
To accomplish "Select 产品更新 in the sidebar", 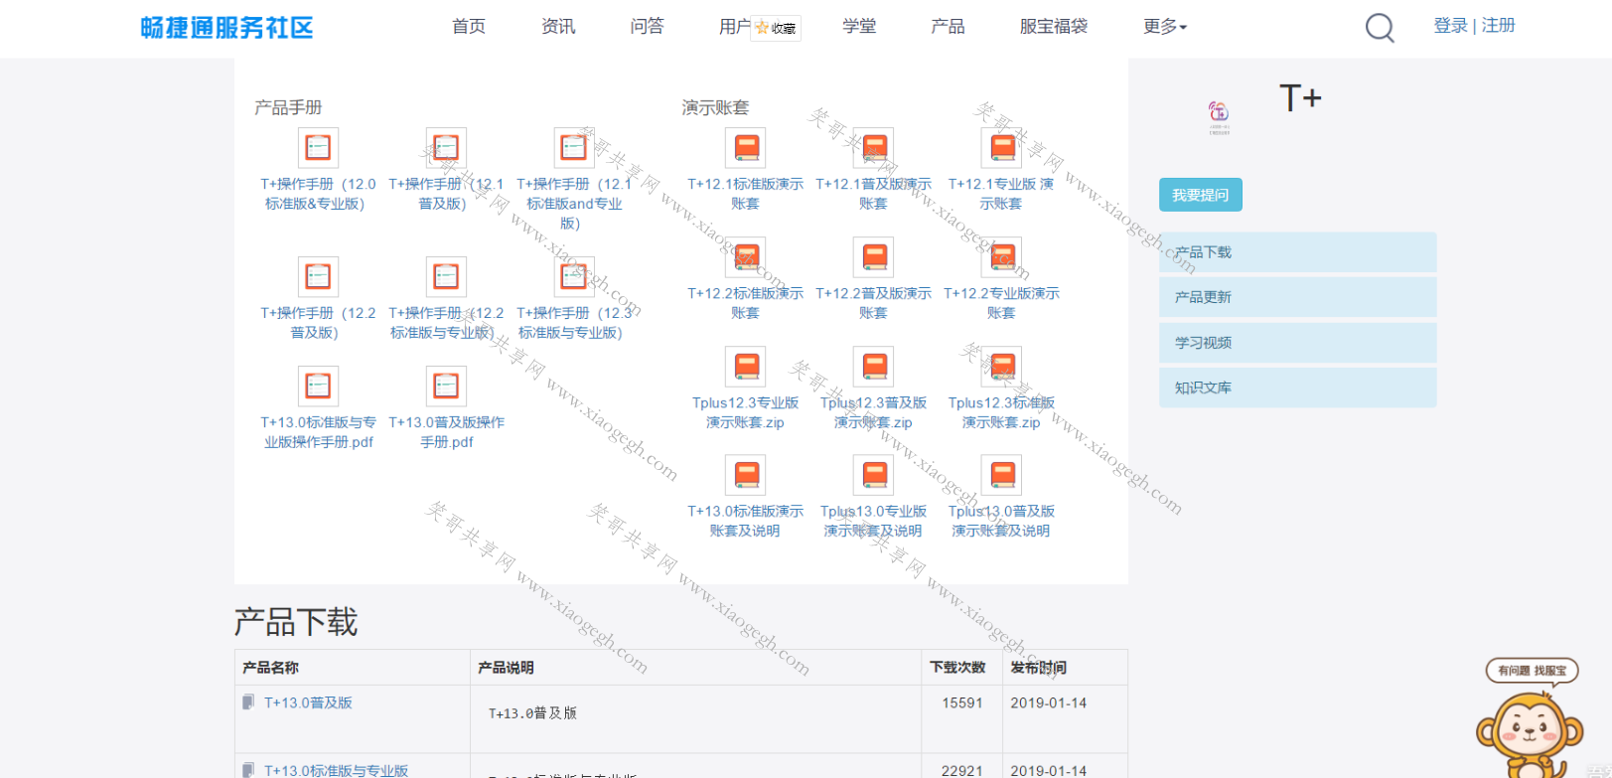I will coord(1297,297).
